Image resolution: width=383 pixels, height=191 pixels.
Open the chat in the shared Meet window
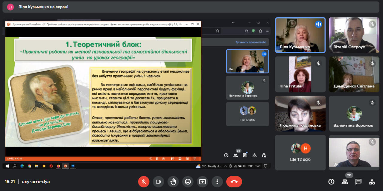(245, 155)
